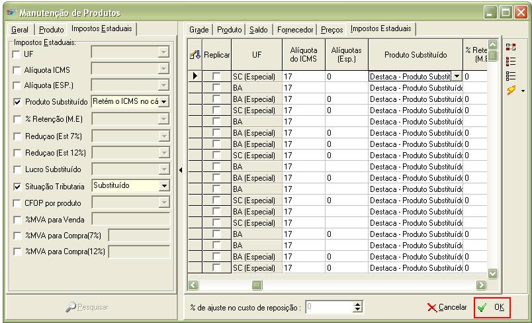Enable the CFOP por produto checkbox

17,203
